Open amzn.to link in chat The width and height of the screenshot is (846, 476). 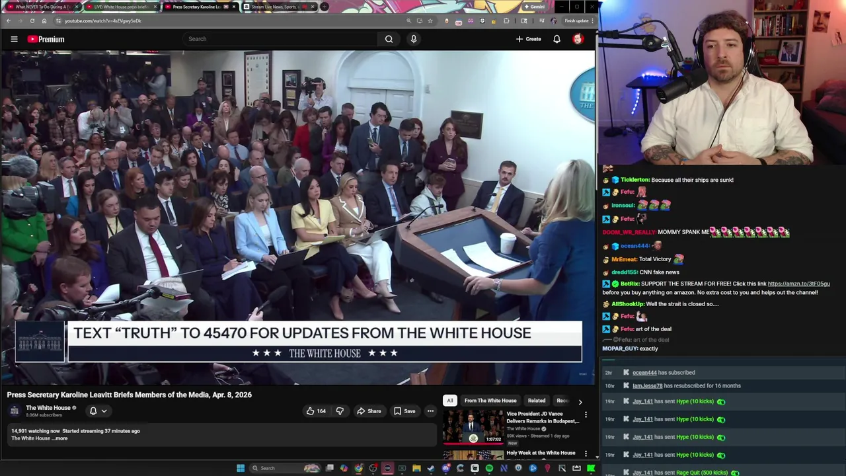coord(798,284)
